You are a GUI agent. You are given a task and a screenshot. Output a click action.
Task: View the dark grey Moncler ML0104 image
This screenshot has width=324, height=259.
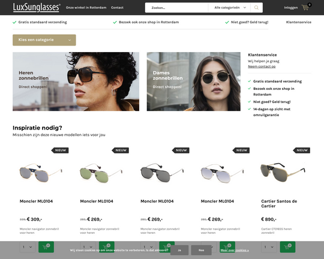tap(161, 173)
